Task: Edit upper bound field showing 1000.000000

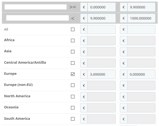Action: (141, 18)
